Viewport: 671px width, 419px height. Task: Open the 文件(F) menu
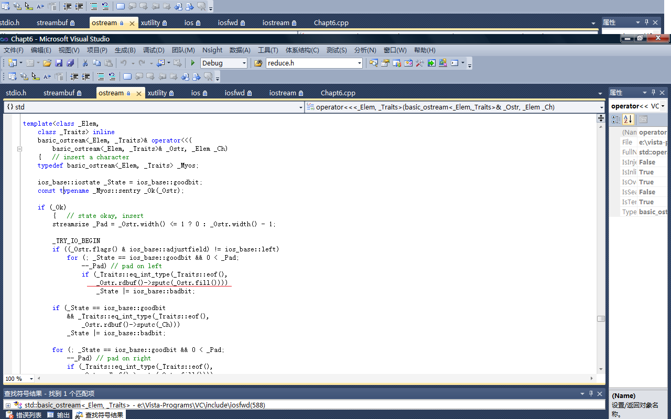[x=14, y=50]
